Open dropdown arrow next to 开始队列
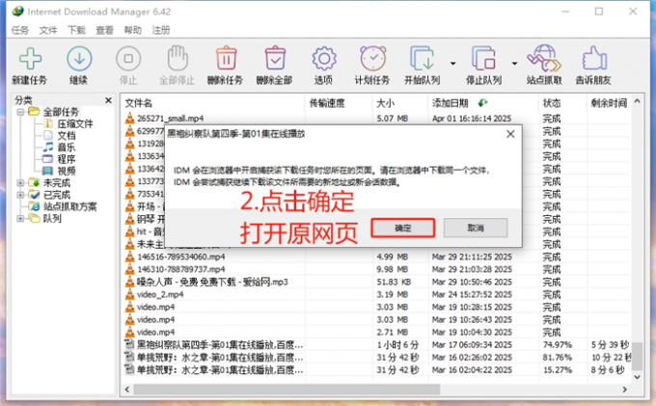 (452, 64)
